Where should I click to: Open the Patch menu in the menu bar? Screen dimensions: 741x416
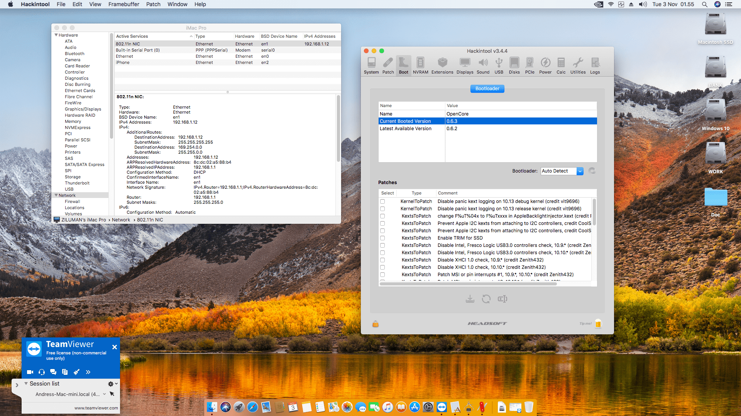(x=153, y=4)
